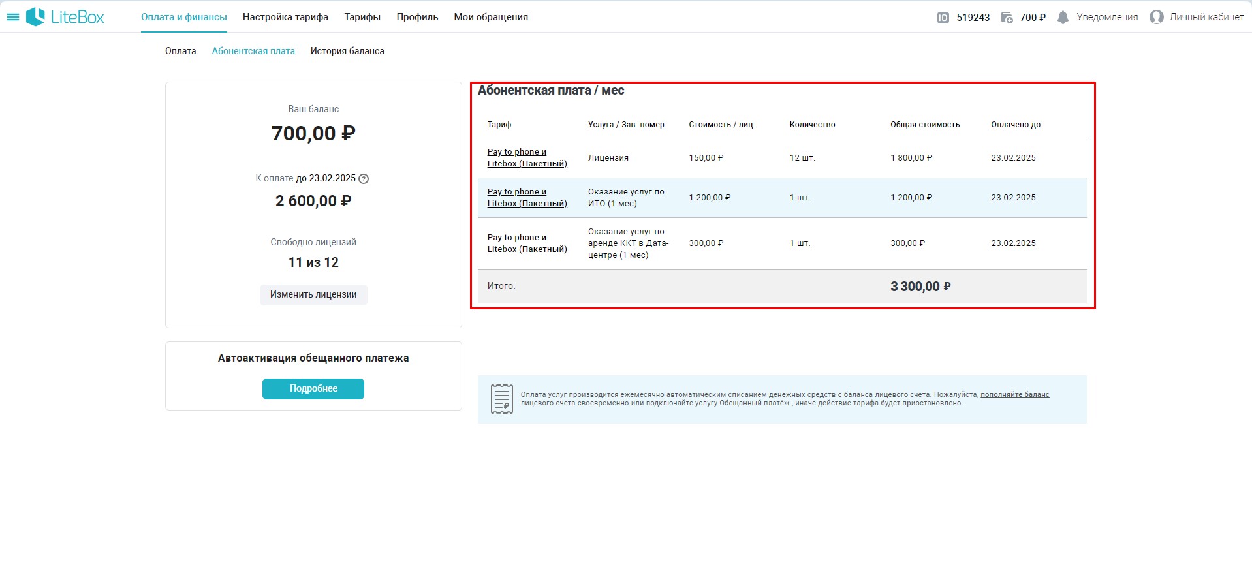
Task: Go to Тарифы menu
Action: coord(362,17)
